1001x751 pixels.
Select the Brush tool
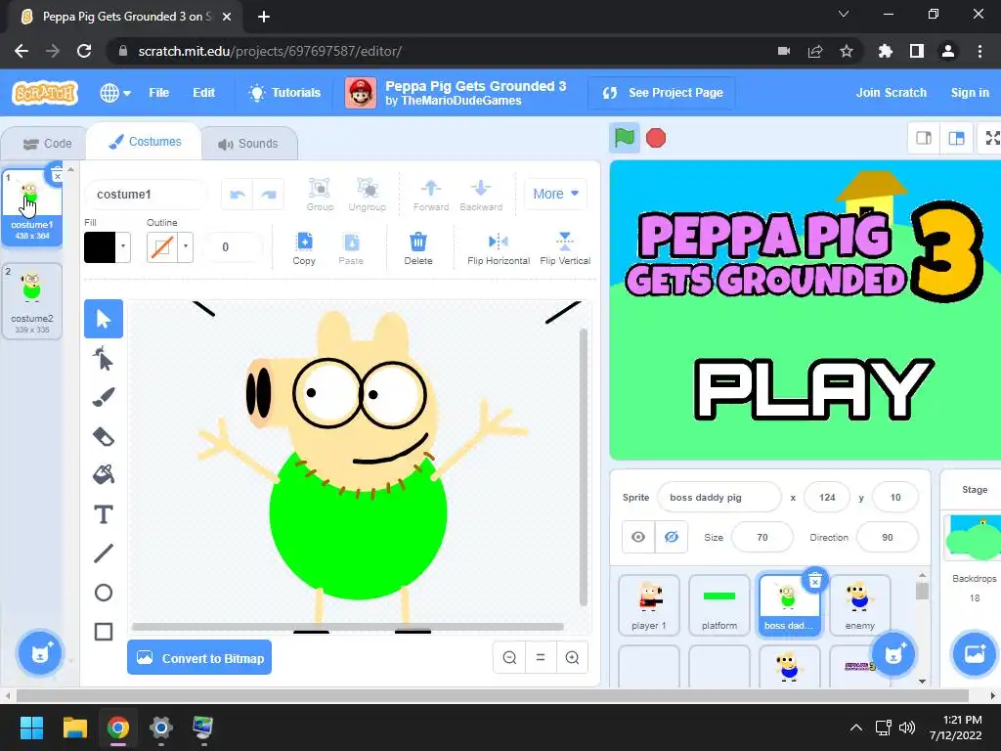pos(104,397)
